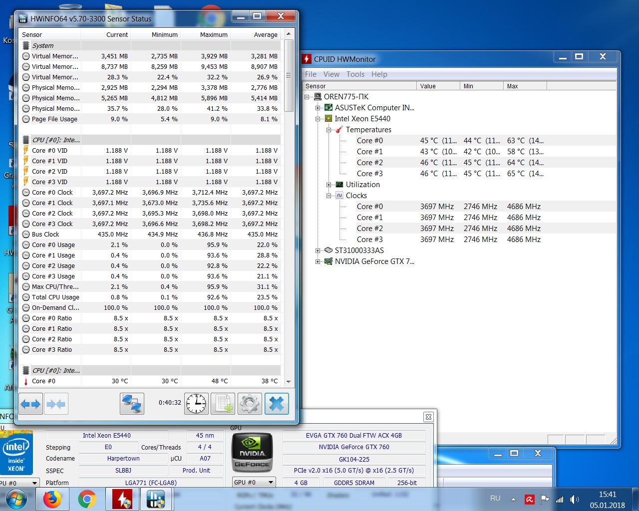Screen dimensions: 639x511
Task: Click the clock icon to reset elapsed time
Action: 196,404
